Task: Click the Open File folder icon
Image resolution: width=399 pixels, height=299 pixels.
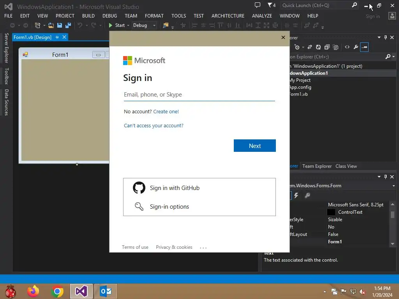Action: (x=51, y=25)
